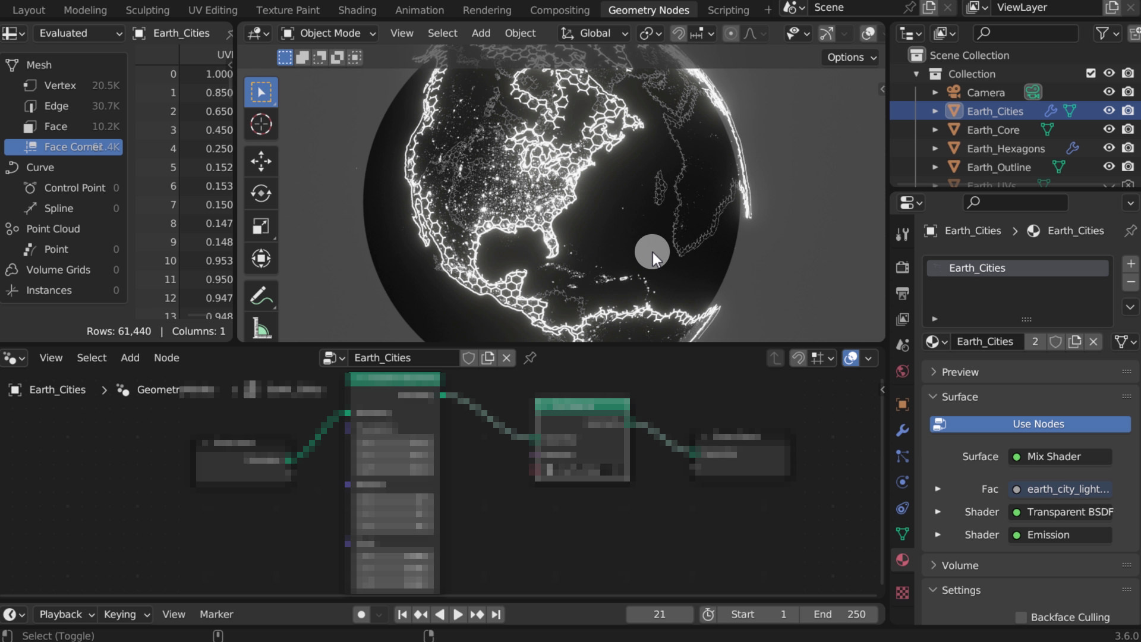Select the Annotate pencil tool
This screenshot has width=1141, height=642.
pos(261,295)
